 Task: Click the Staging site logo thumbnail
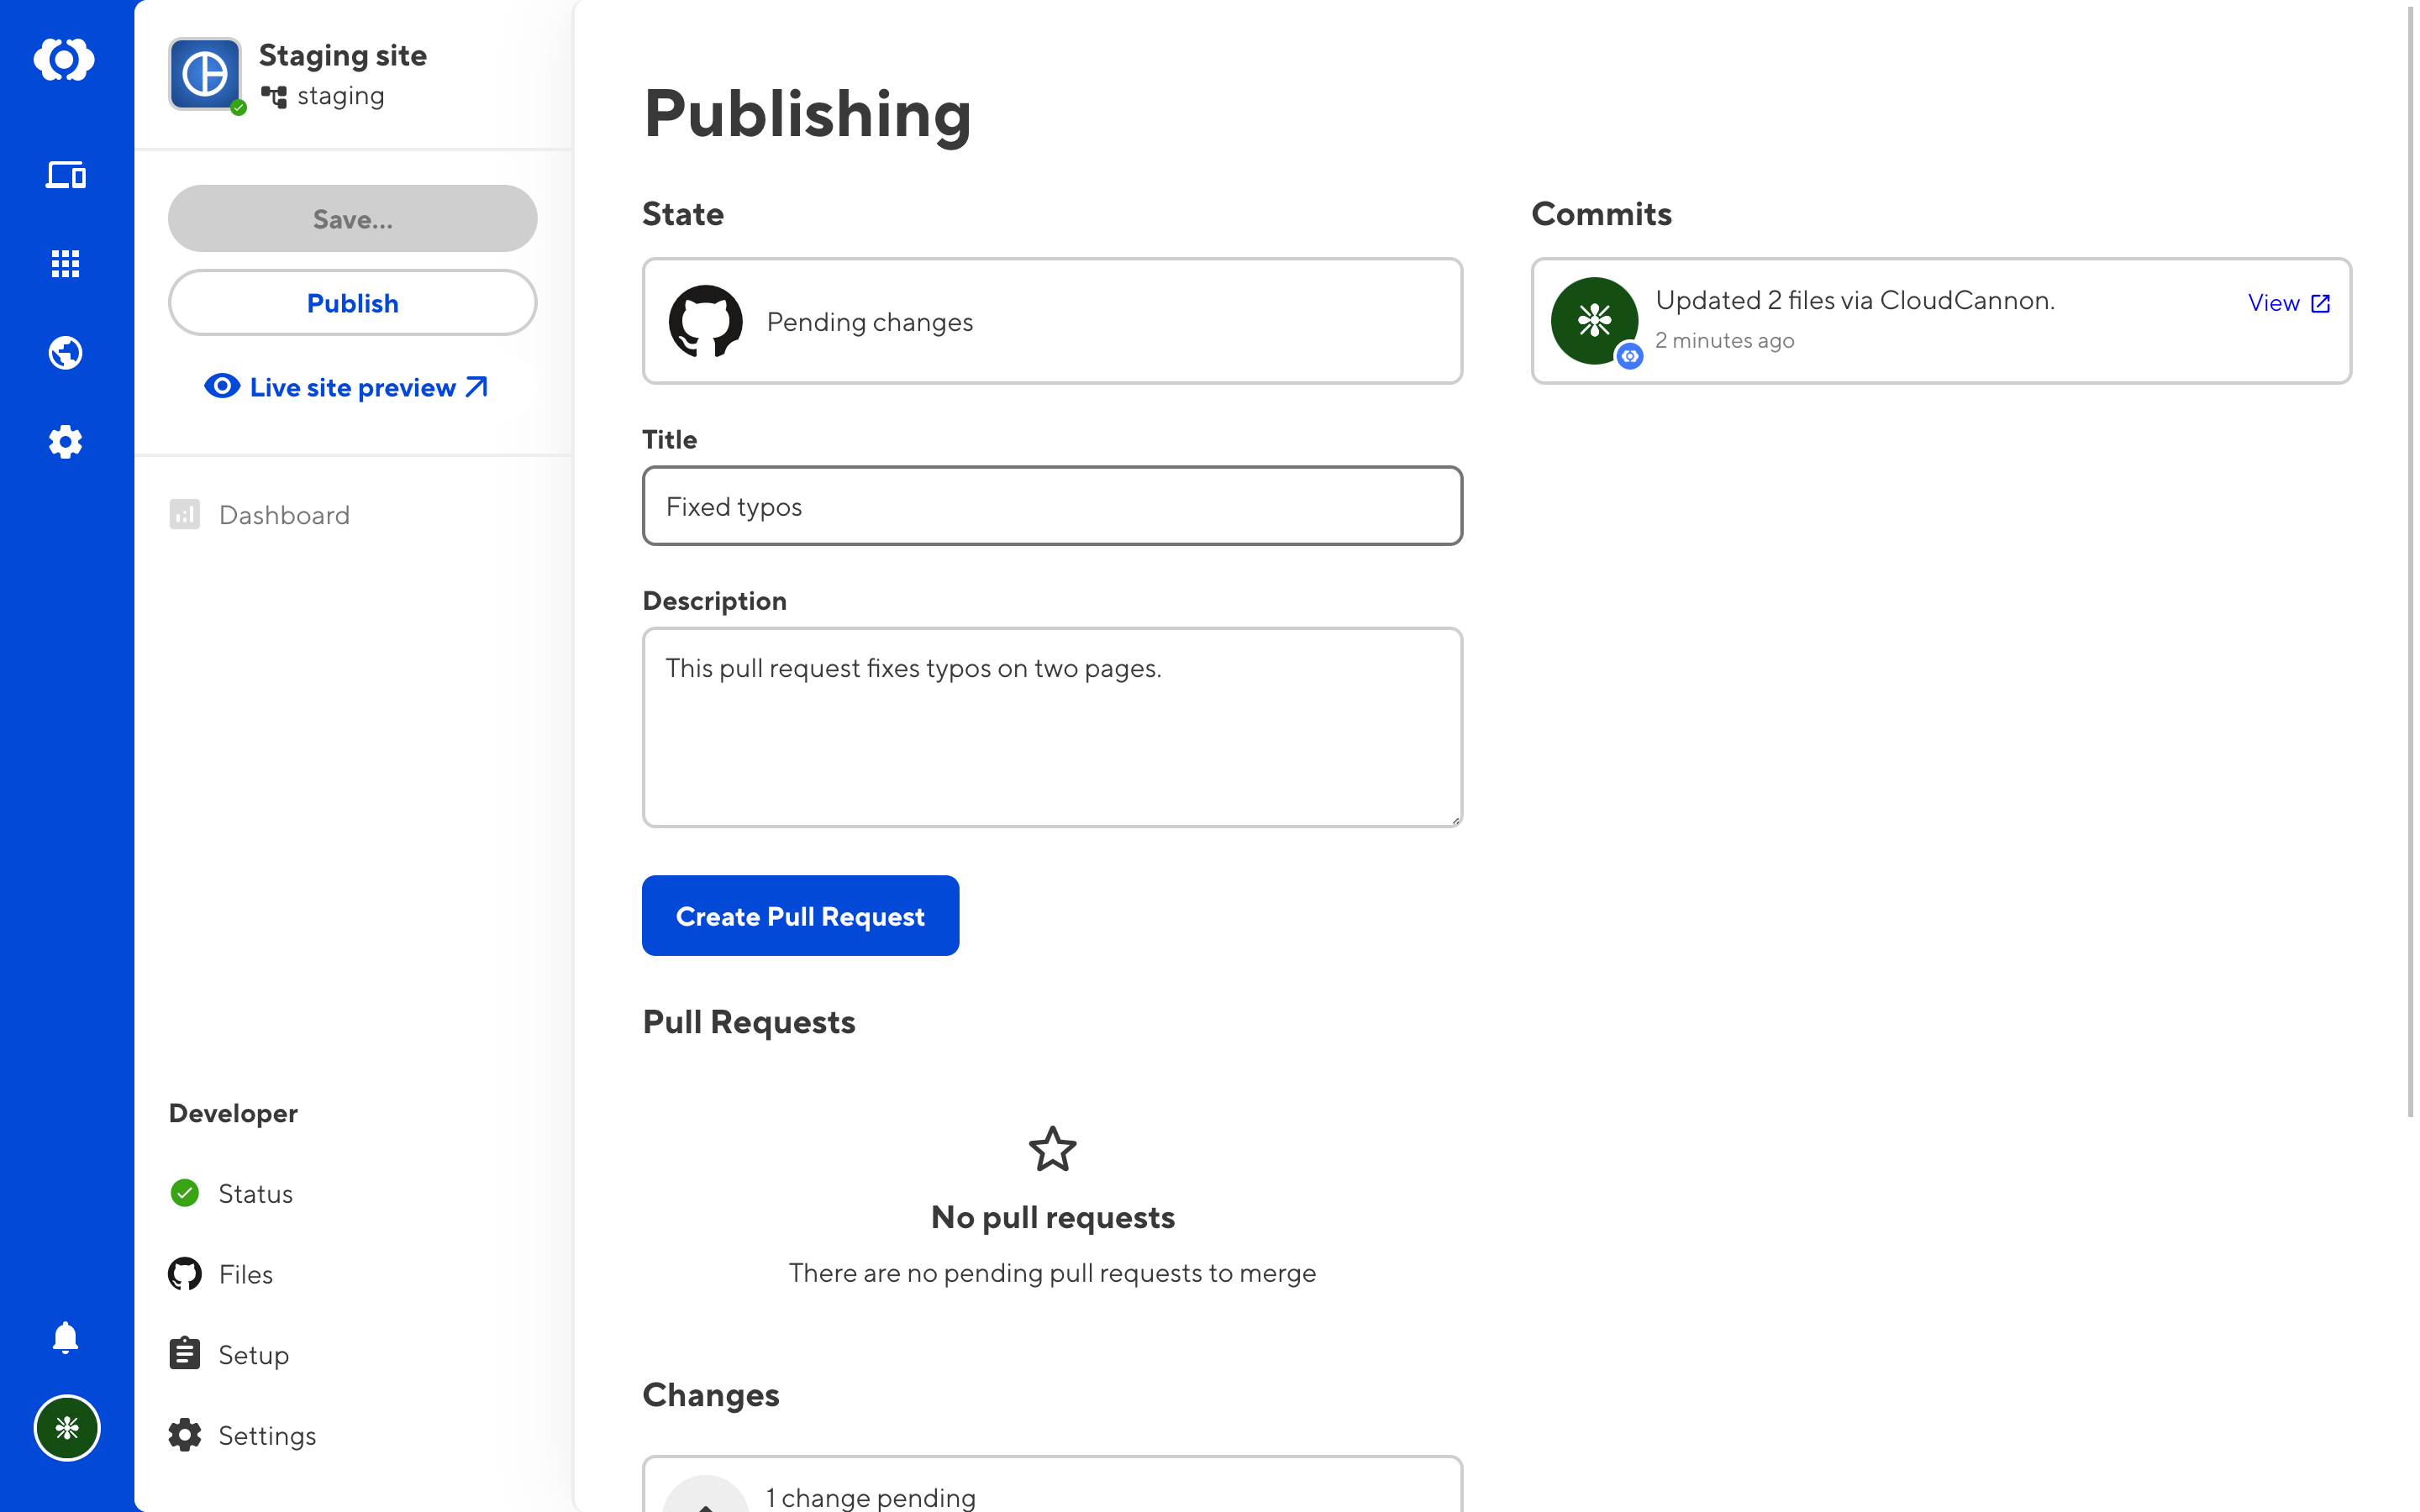[x=205, y=74]
